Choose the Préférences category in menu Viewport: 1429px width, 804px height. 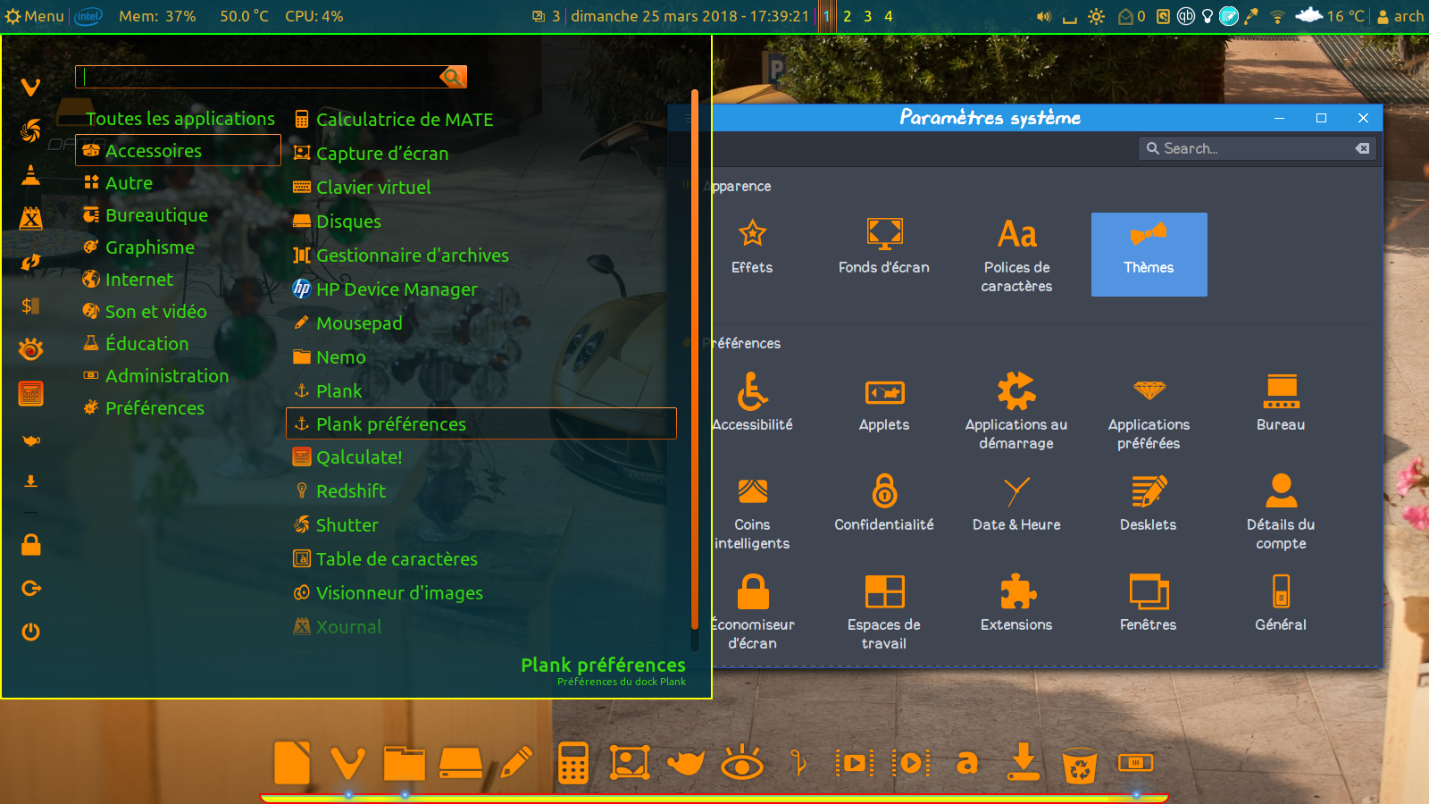pos(155,408)
